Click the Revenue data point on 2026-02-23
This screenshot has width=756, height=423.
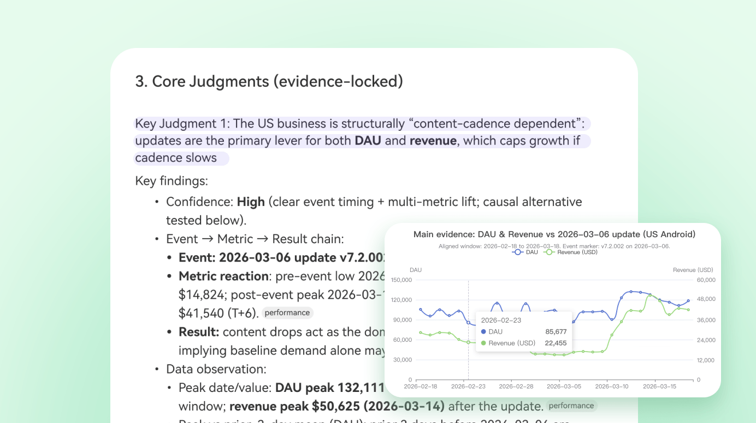click(x=468, y=342)
